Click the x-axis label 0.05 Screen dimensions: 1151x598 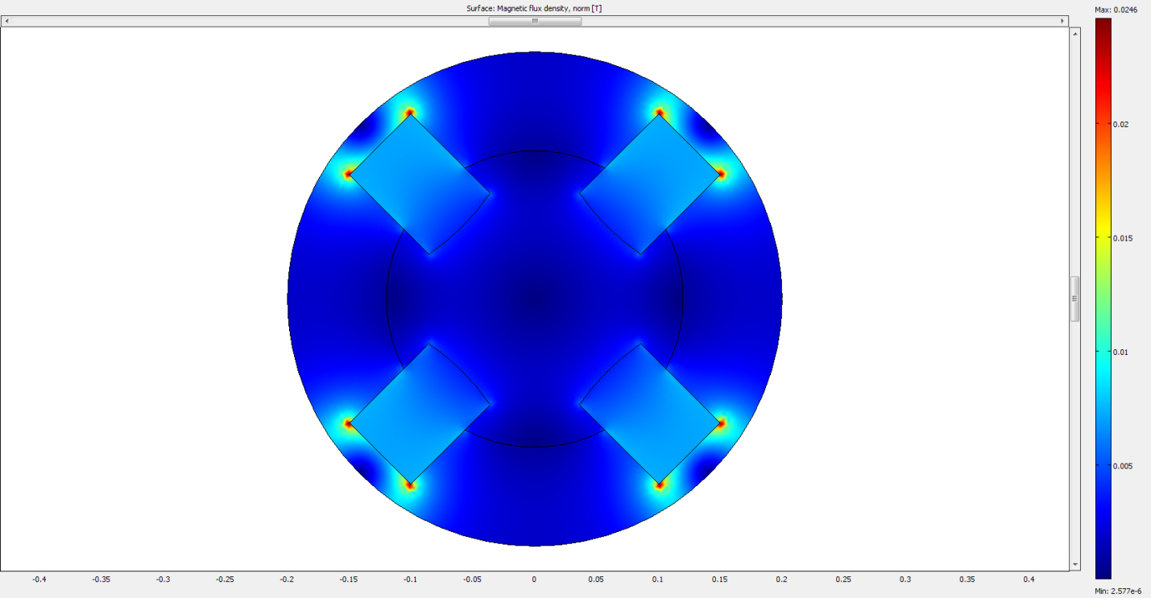[597, 579]
